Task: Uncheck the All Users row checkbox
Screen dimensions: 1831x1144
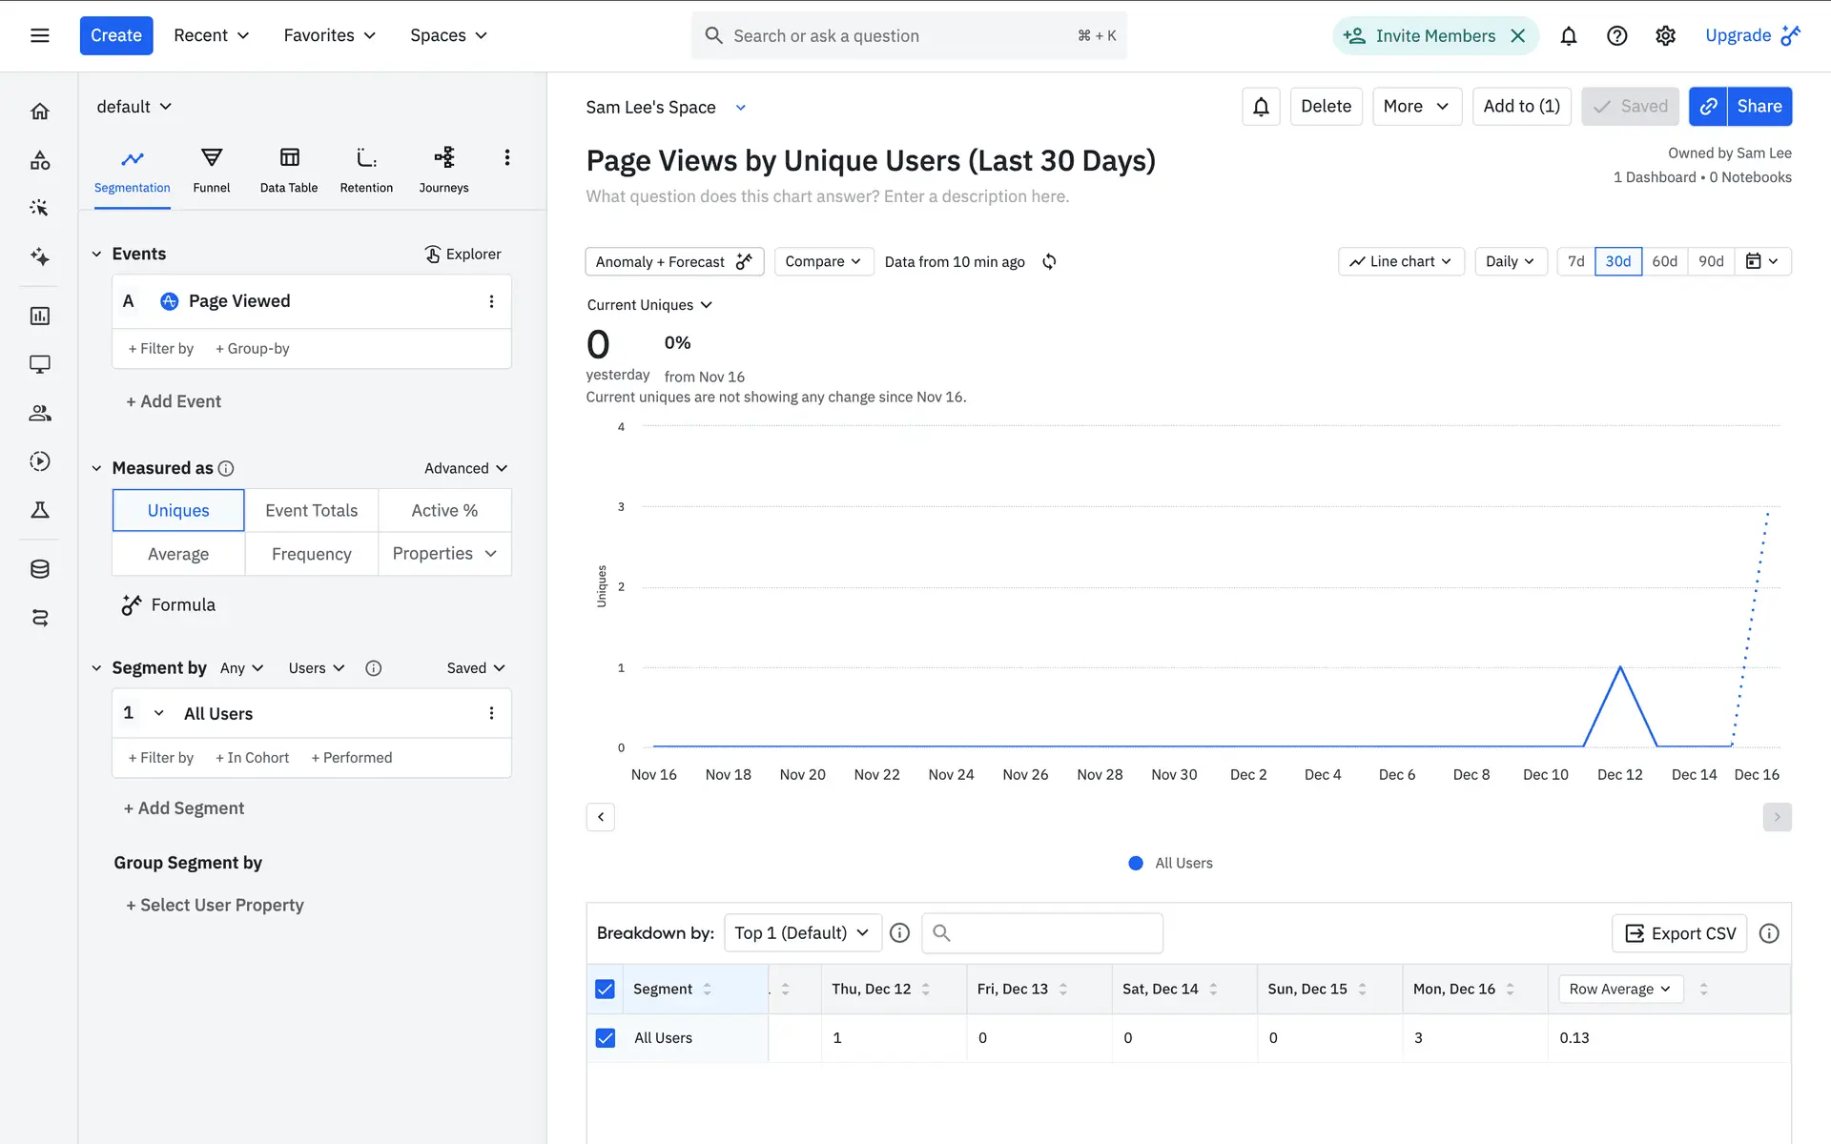Action: coord(606,1037)
